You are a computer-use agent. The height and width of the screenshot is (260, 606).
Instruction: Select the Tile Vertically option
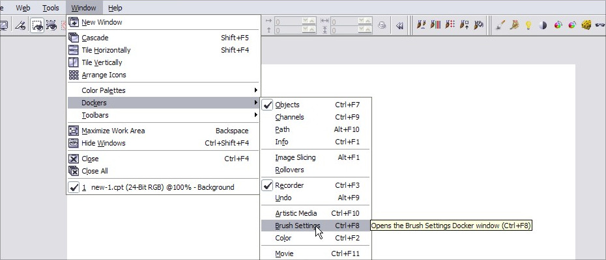(x=102, y=62)
